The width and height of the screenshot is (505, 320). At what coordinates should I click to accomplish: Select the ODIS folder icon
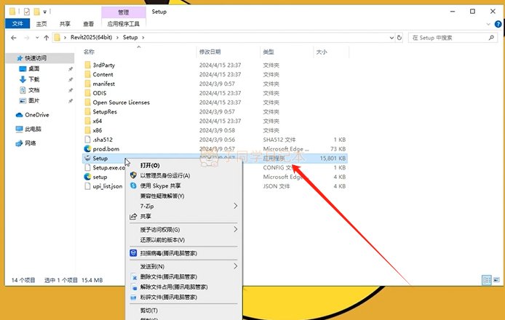point(87,93)
